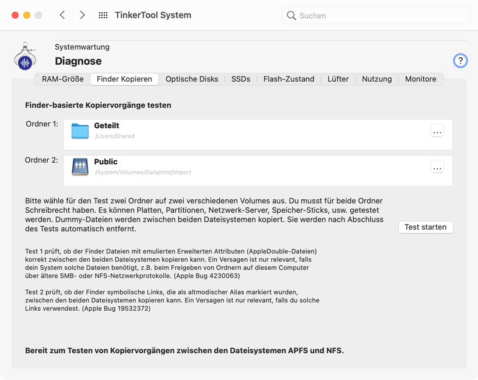
Task: Click the Apple Bug 19532372 text
Action: 116,308
